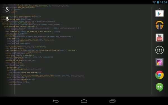Viewport: 168px width, 105px height.
Task: Tap the Home navigation button
Action: click(x=84, y=101)
